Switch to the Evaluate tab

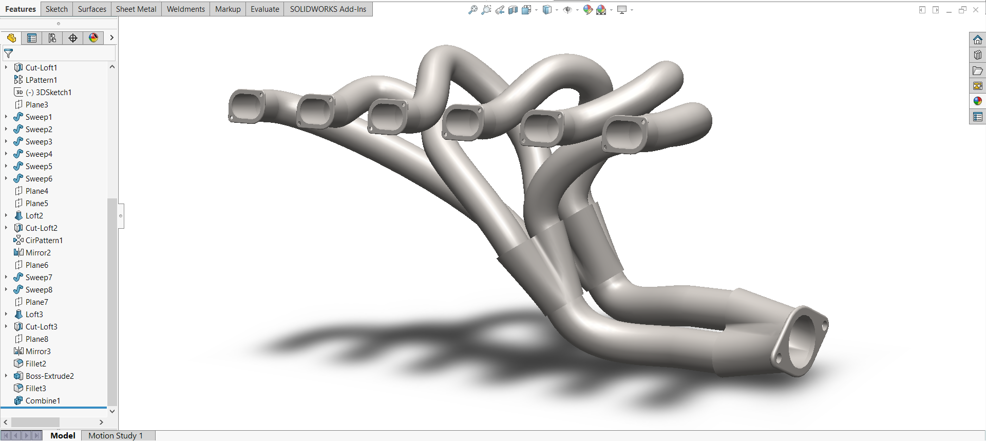click(265, 9)
